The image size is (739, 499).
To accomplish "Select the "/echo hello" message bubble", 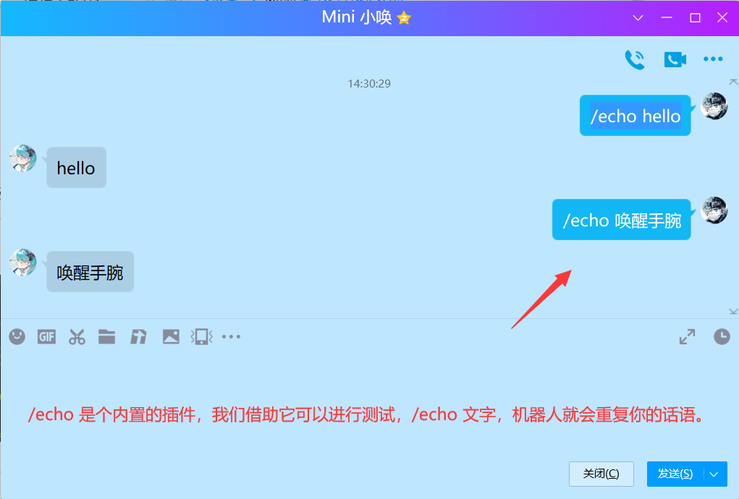I will click(635, 115).
